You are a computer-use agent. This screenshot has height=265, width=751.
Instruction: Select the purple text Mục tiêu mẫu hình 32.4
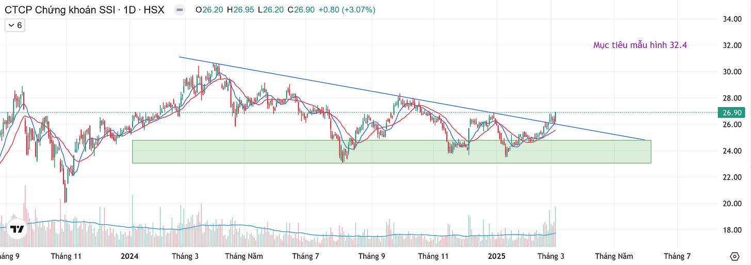(640, 45)
